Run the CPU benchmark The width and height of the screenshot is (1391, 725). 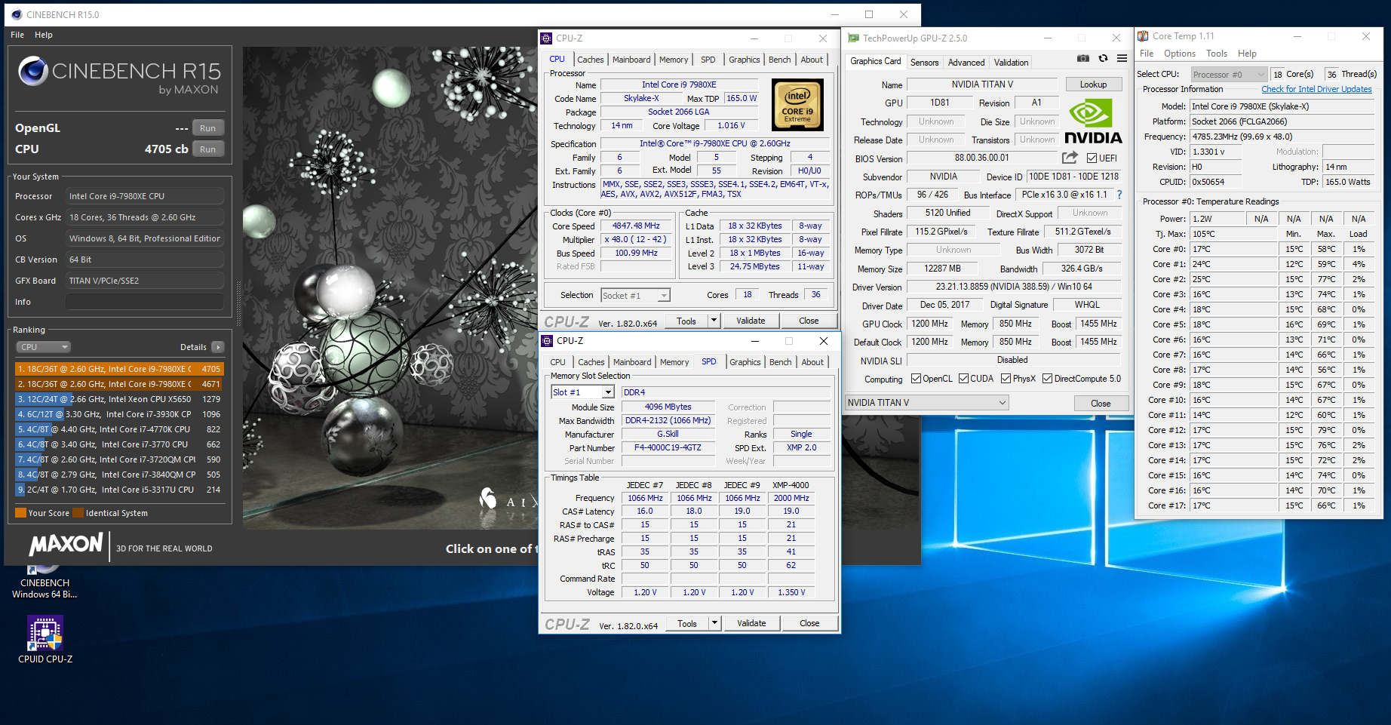(x=208, y=149)
